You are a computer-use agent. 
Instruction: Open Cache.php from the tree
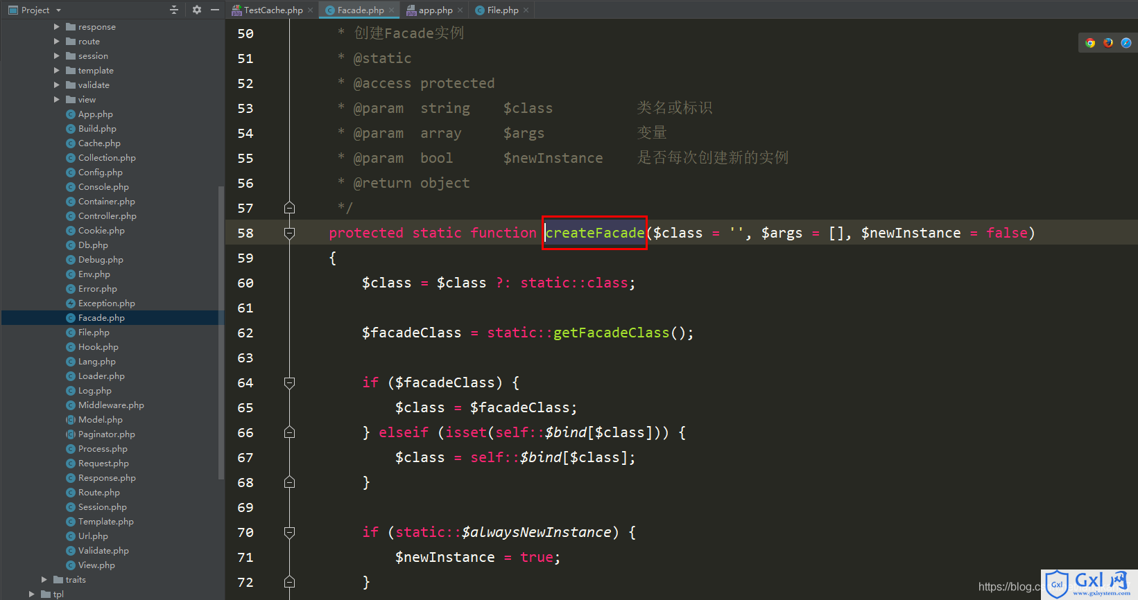point(99,143)
